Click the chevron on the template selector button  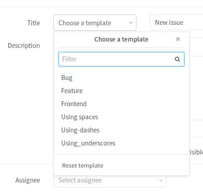(131, 23)
